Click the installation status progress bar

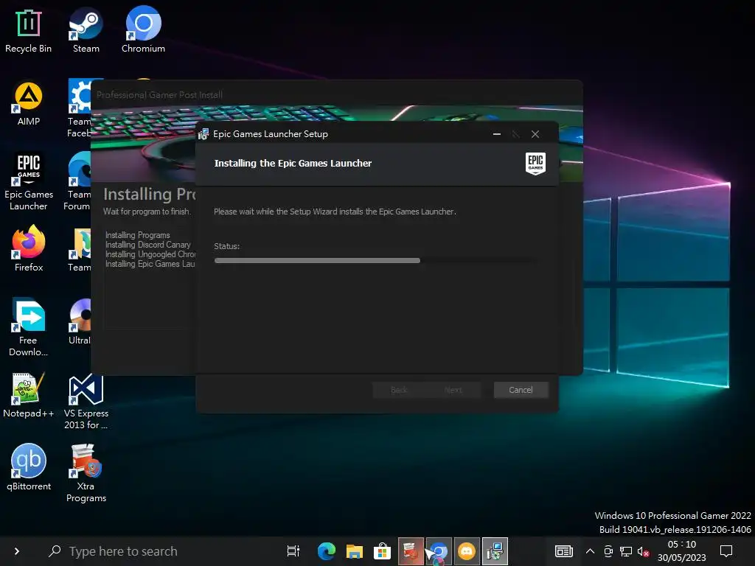(x=375, y=260)
